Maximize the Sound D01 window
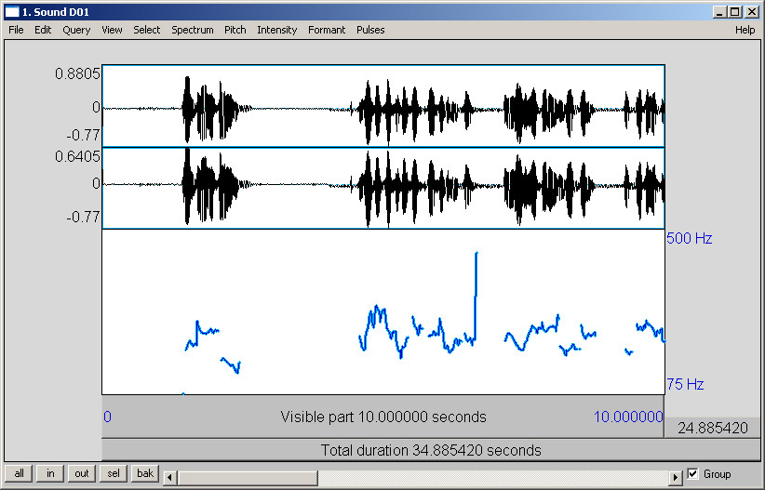The height and width of the screenshot is (490, 765). point(735,12)
